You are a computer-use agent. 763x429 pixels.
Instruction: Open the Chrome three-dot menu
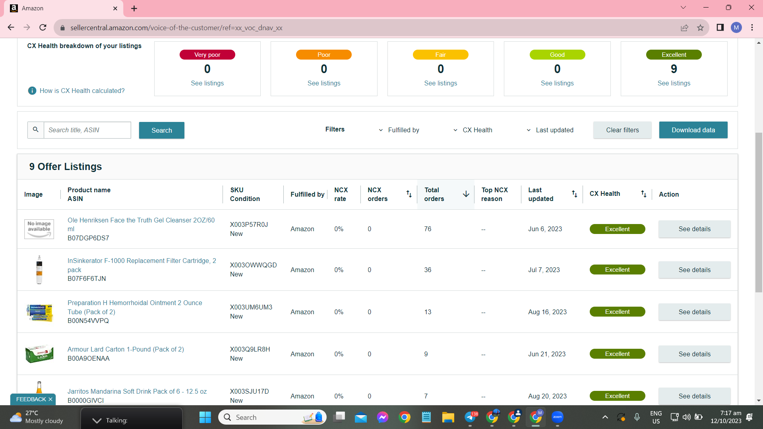[x=752, y=27]
